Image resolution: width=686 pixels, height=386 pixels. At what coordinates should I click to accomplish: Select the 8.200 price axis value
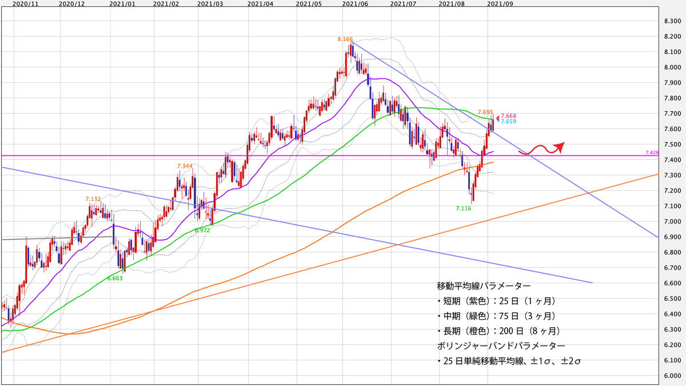tap(672, 37)
